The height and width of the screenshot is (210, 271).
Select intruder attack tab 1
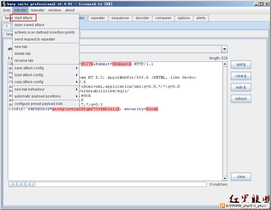click(x=7, y=26)
